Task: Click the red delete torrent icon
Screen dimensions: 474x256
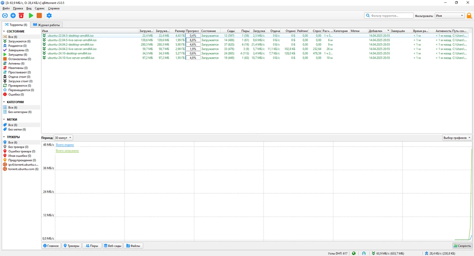Action: pos(21,15)
